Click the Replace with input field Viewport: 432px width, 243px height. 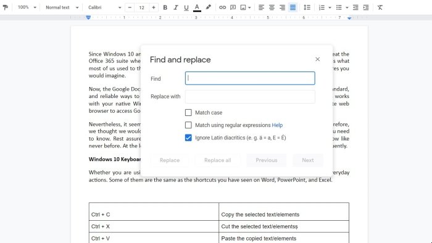click(x=250, y=97)
